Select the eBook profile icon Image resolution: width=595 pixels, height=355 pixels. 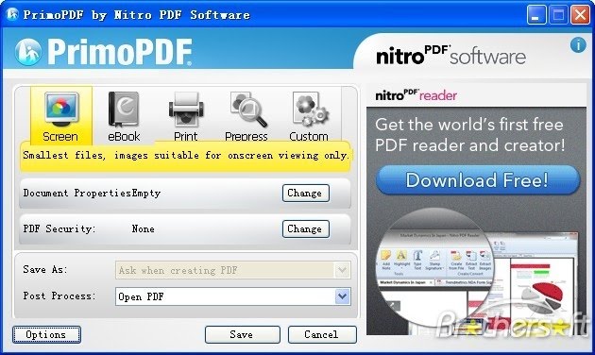[x=124, y=116]
